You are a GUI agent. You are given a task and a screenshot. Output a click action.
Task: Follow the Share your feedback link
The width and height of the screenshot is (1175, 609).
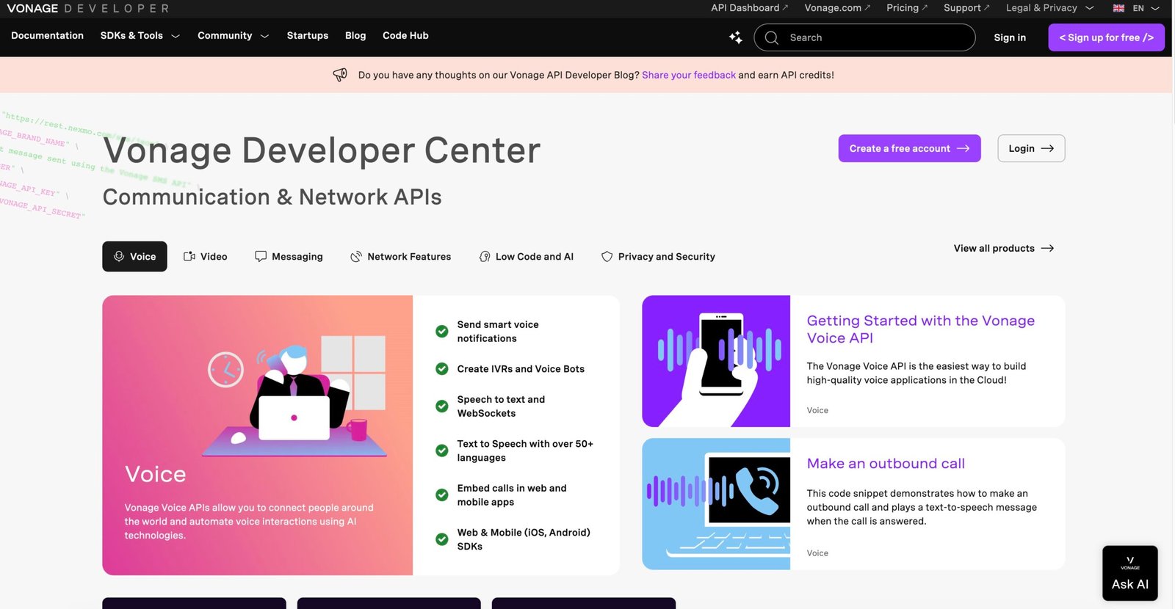(x=688, y=75)
